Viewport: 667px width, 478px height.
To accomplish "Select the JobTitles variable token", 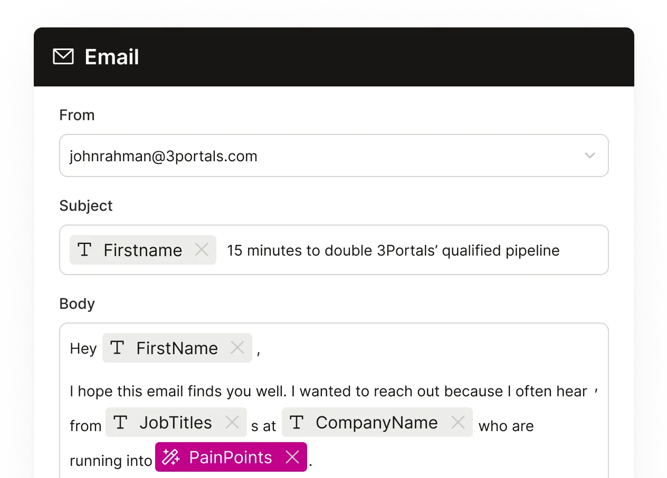I will point(176,422).
